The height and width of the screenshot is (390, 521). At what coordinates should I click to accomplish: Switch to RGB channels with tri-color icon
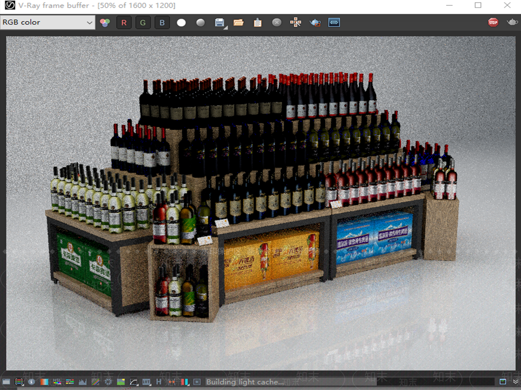click(105, 23)
